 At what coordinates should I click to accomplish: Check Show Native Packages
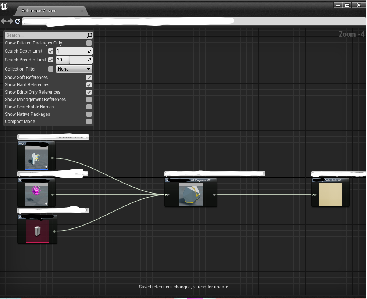tap(89, 114)
